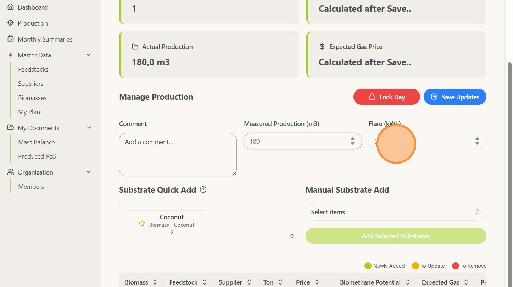Click the My Documents folder icon
Image resolution: width=513 pixels, height=287 pixels.
point(11,128)
